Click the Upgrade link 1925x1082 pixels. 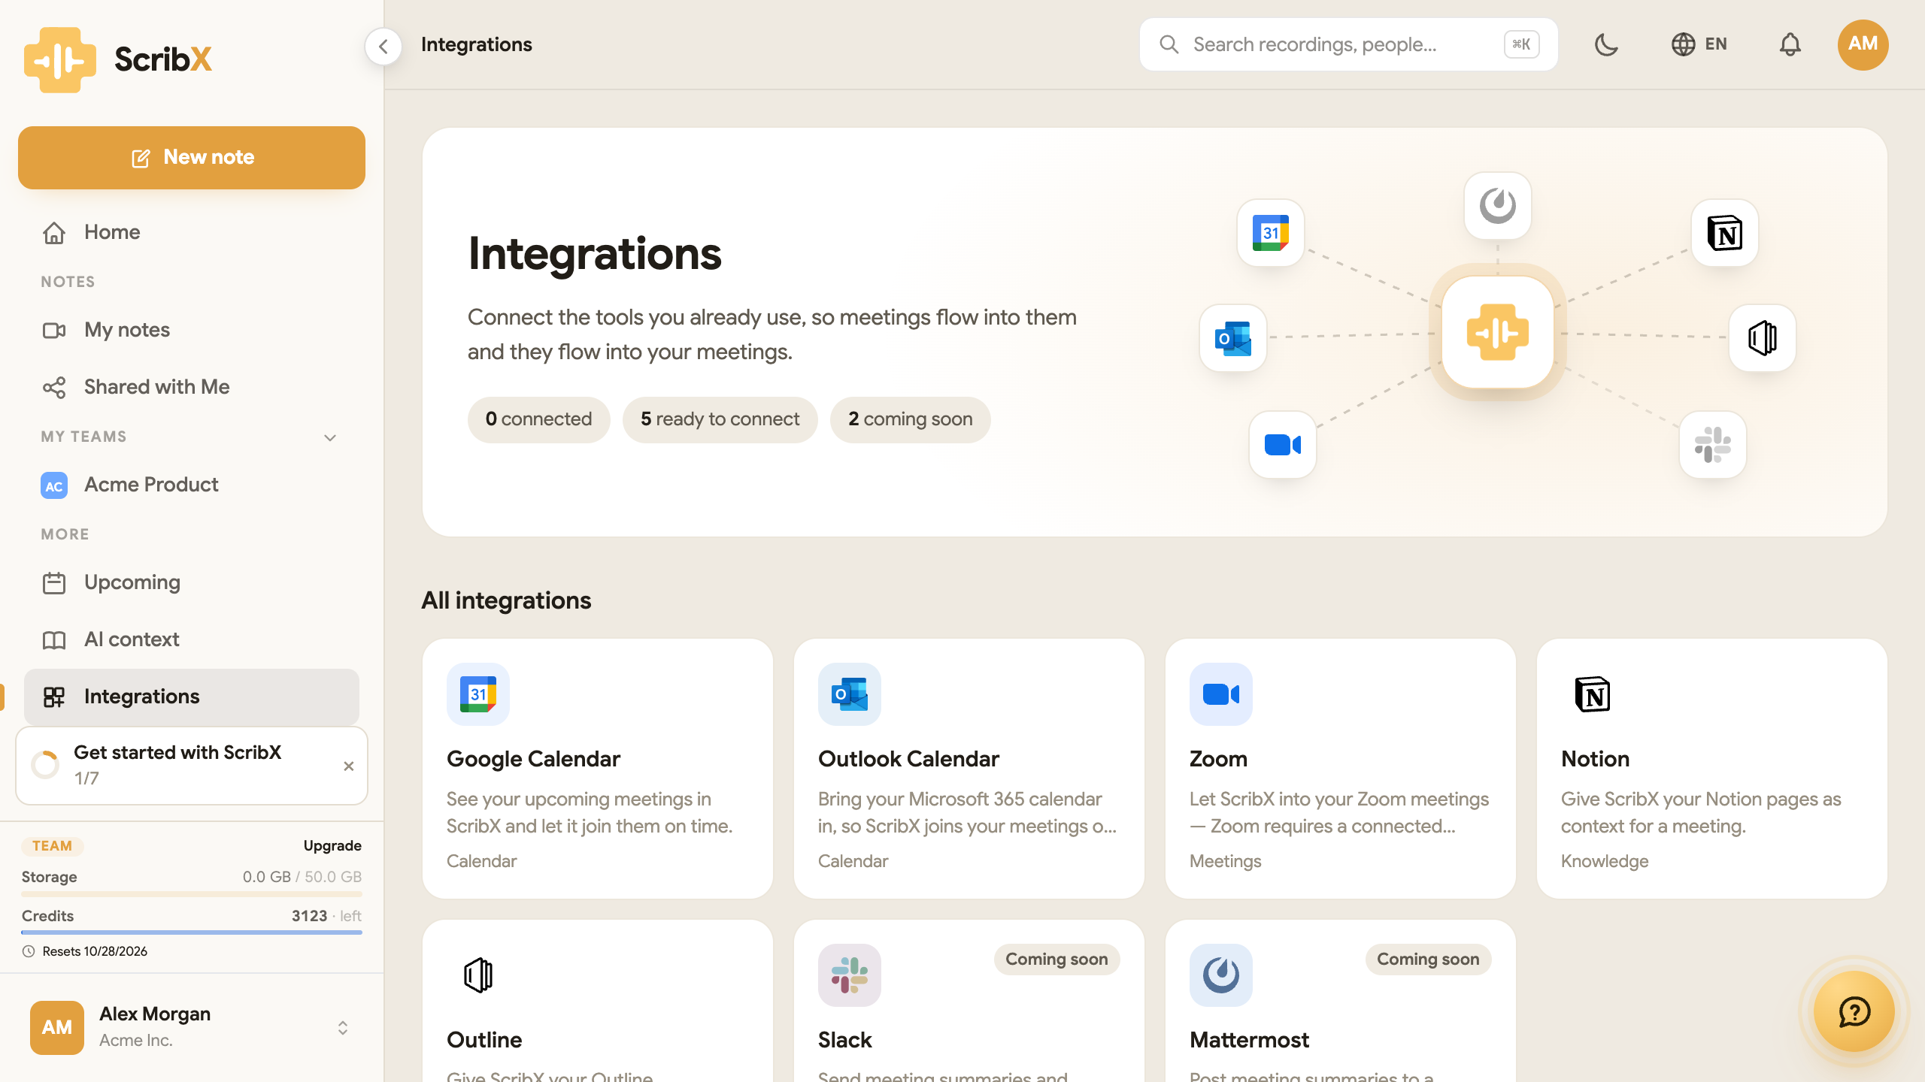(332, 845)
